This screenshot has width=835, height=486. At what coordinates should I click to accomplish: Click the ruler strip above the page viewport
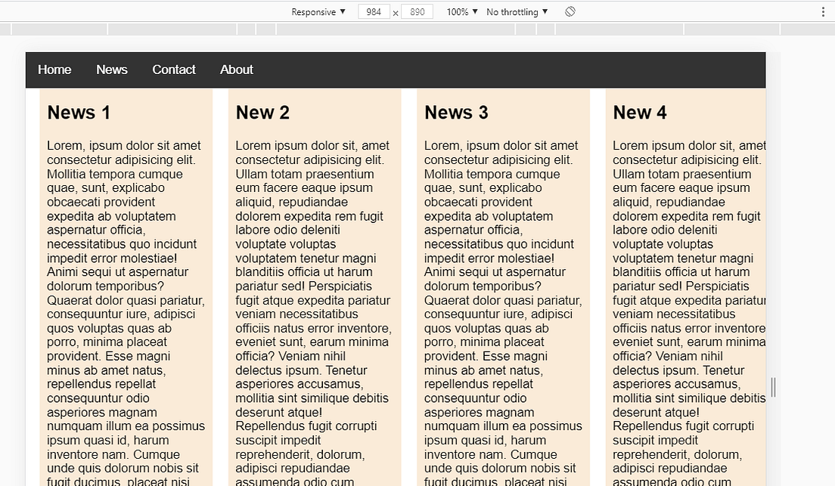coord(378,28)
